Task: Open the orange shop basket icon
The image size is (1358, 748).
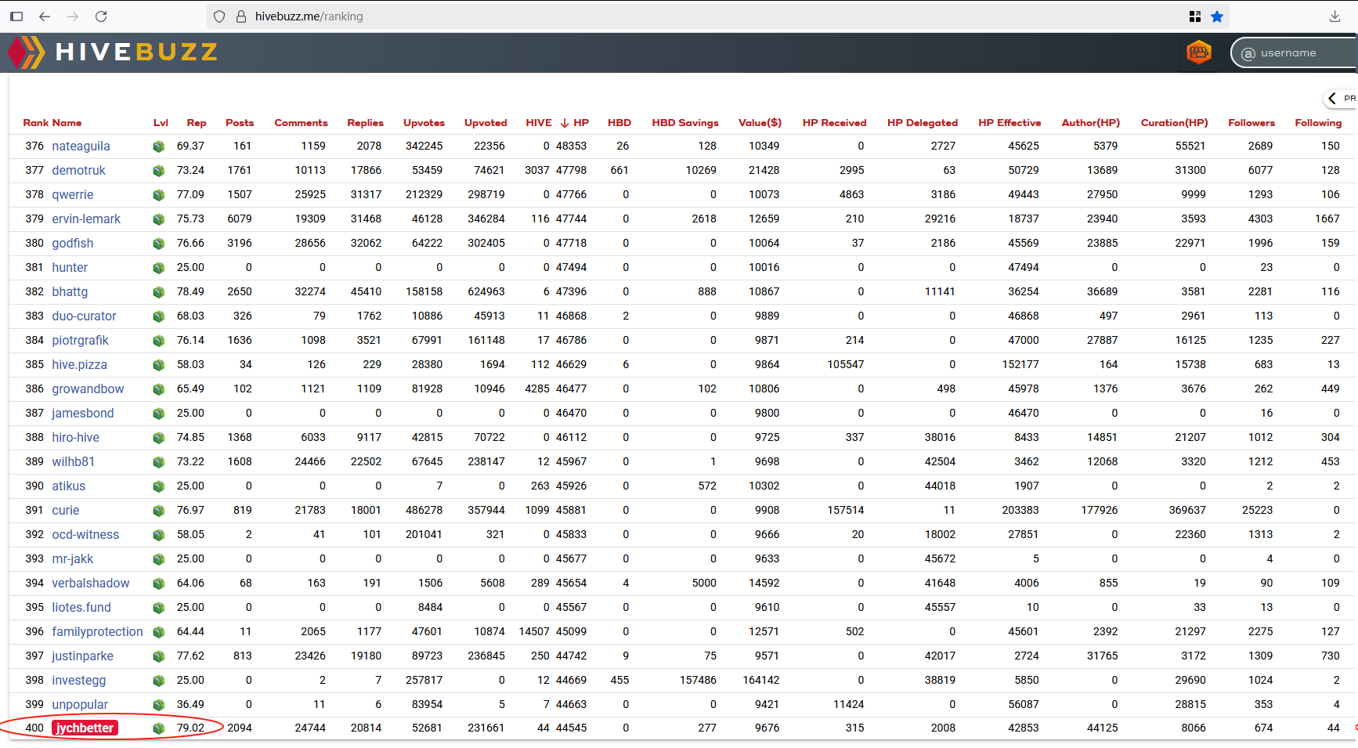Action: [1198, 52]
